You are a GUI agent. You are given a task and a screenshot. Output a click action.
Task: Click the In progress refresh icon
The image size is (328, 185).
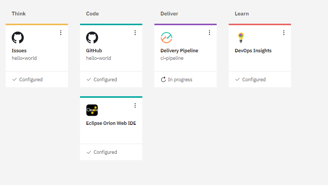coord(163,80)
